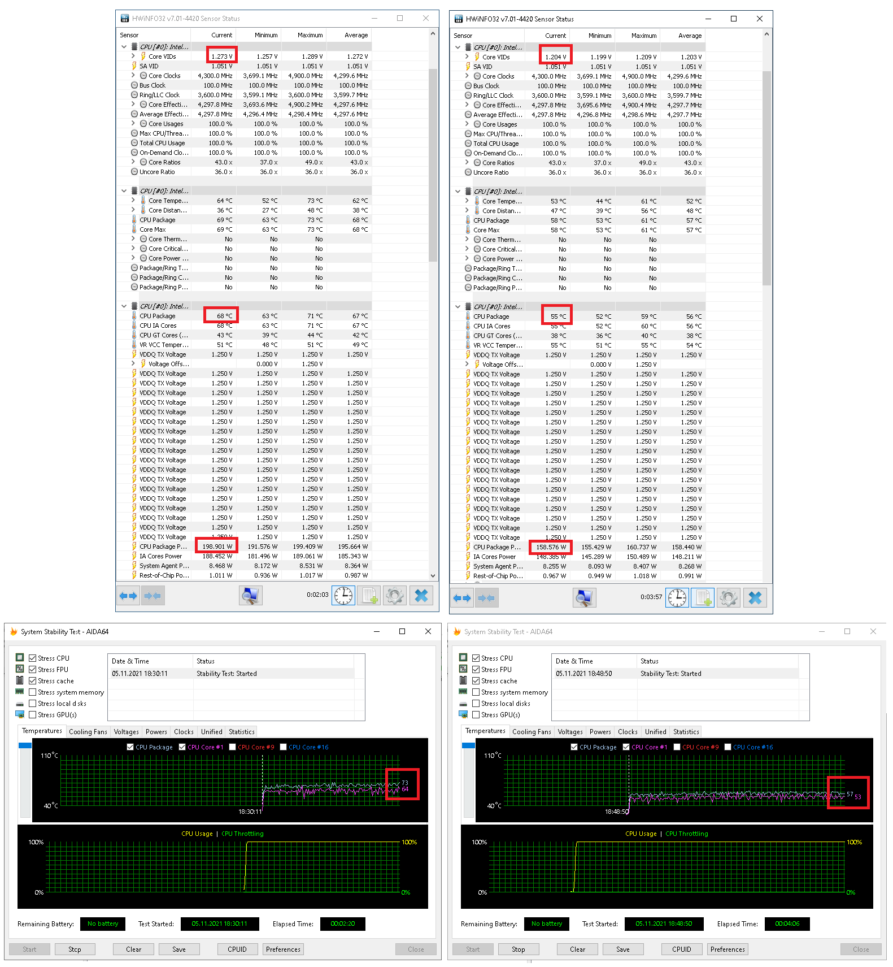Viewport: 893px width, 967px height.
Task: Expand Core Usages row in left HWiNFO
Action: click(133, 124)
